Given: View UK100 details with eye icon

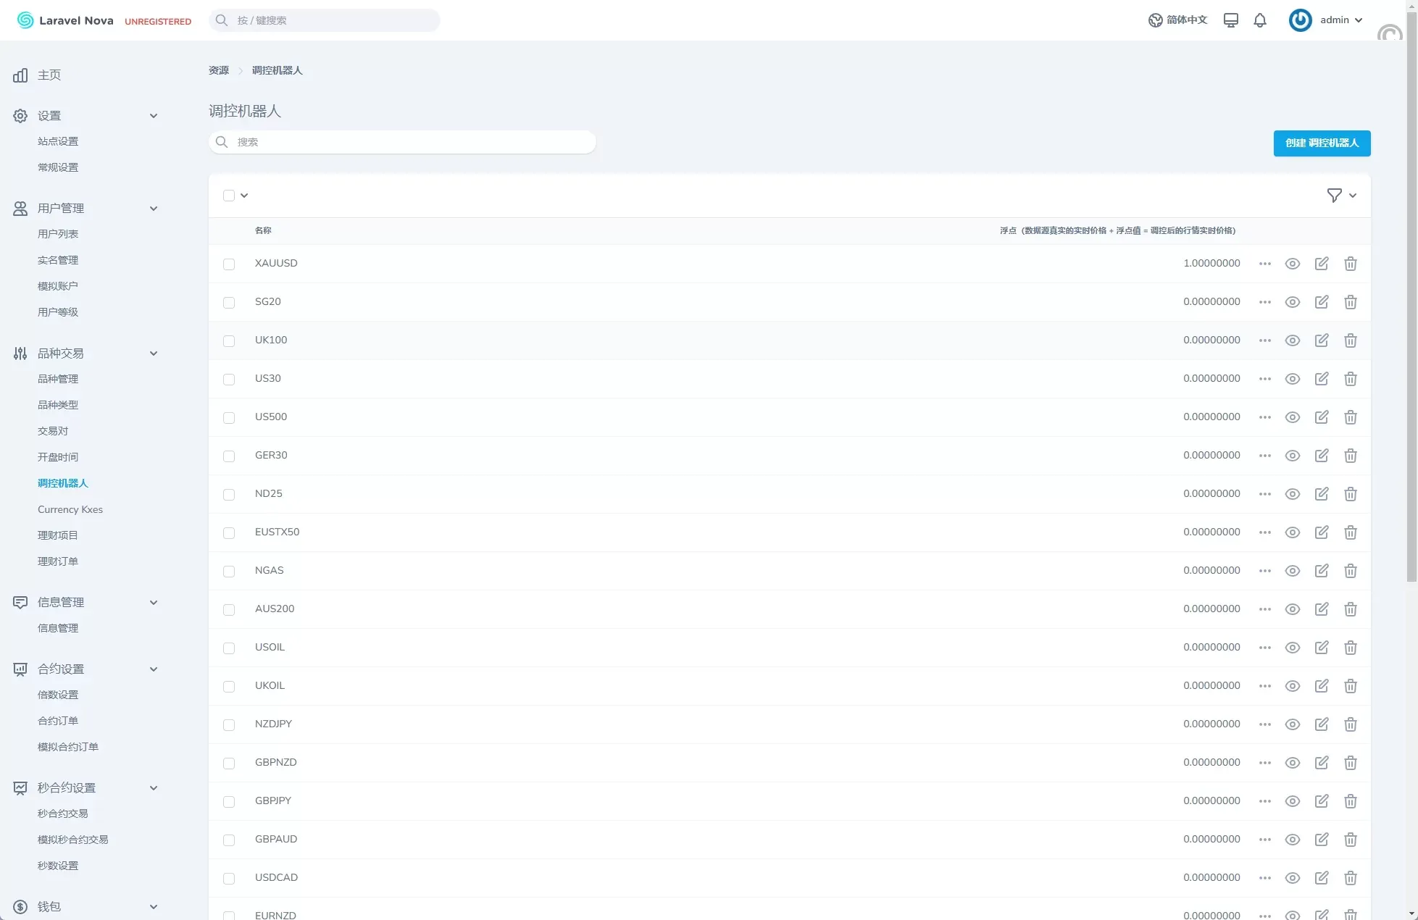Looking at the screenshot, I should (1293, 340).
